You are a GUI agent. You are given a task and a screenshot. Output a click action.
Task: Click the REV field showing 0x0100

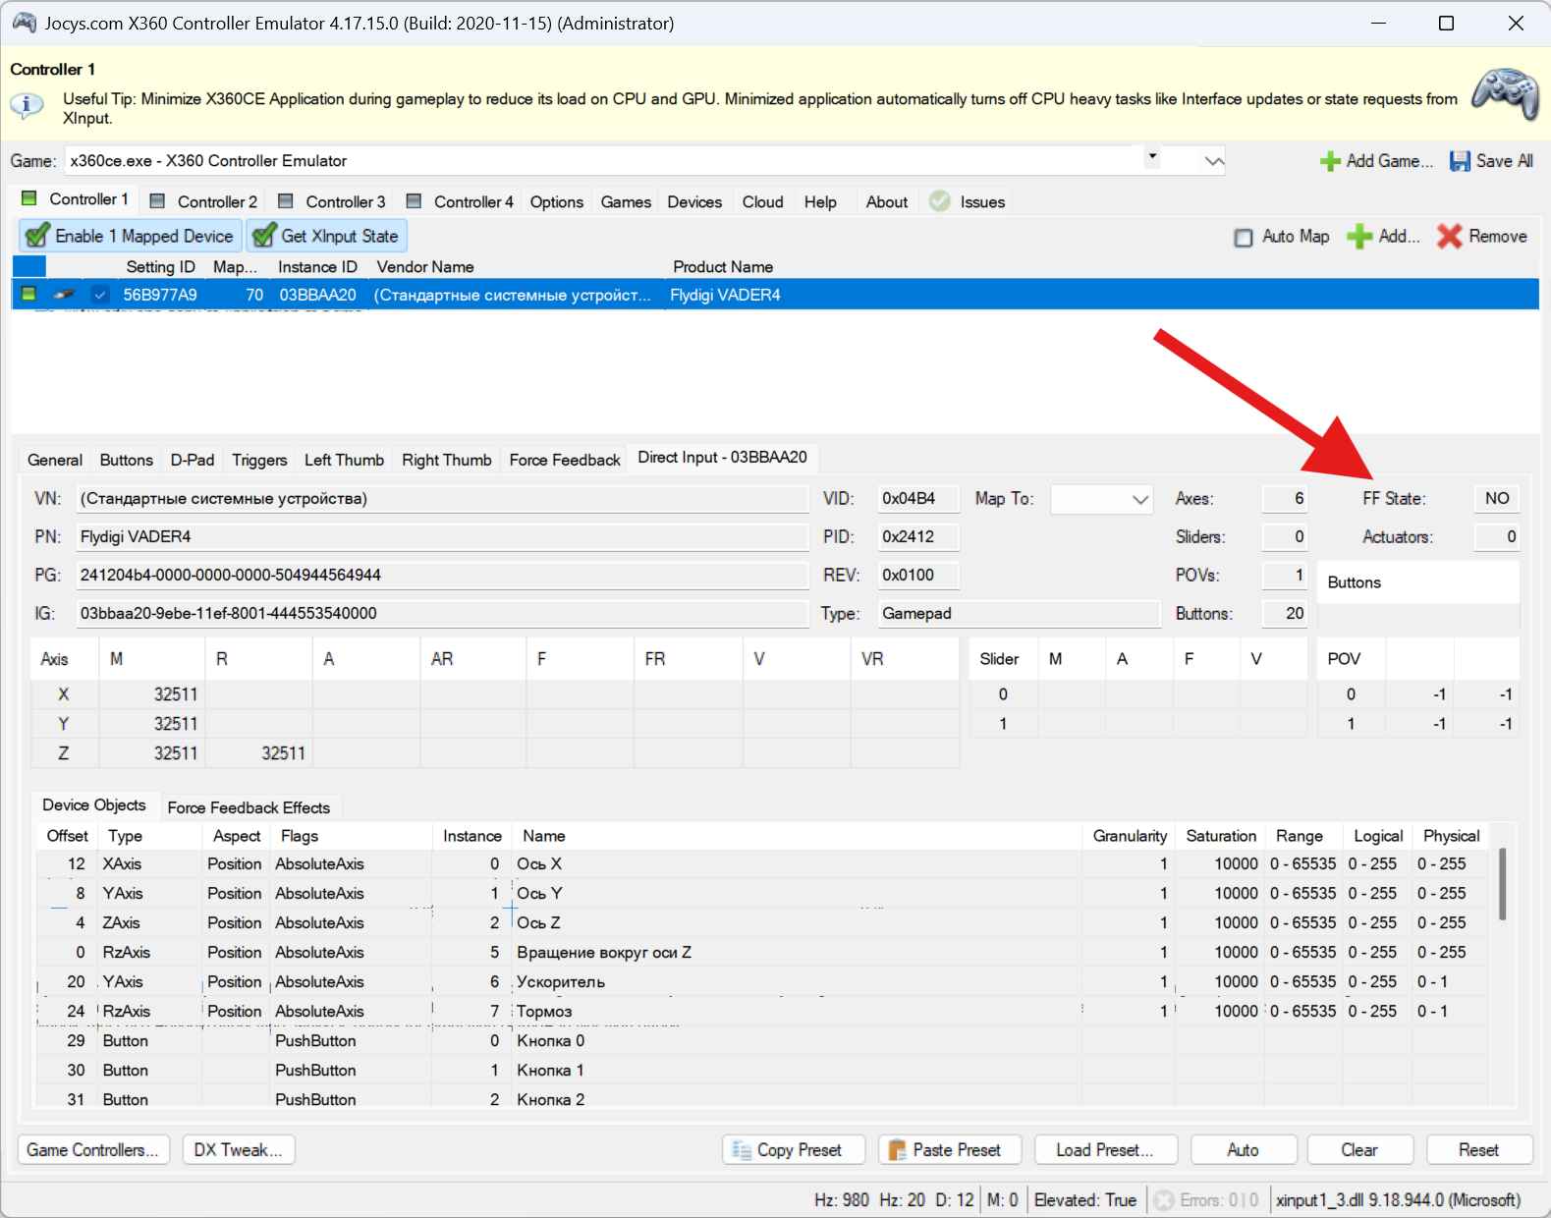(x=918, y=576)
